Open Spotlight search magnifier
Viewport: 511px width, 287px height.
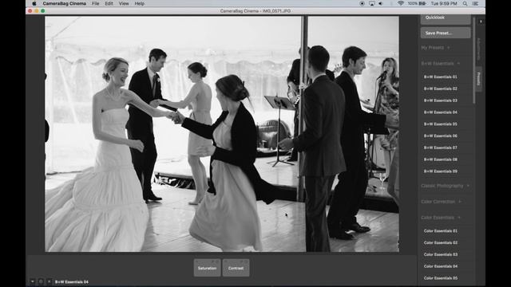click(x=465, y=3)
